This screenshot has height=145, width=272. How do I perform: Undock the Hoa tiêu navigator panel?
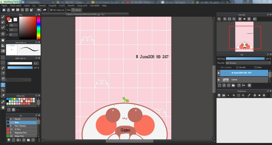268,15
